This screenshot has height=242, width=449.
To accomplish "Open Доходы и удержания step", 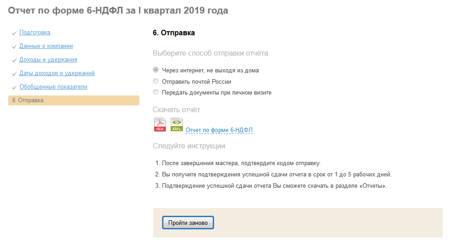I will tap(48, 60).
